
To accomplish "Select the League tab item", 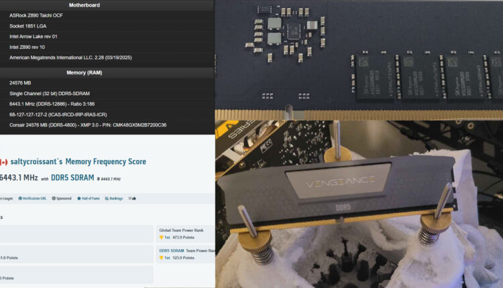I will click(x=6, y=198).
